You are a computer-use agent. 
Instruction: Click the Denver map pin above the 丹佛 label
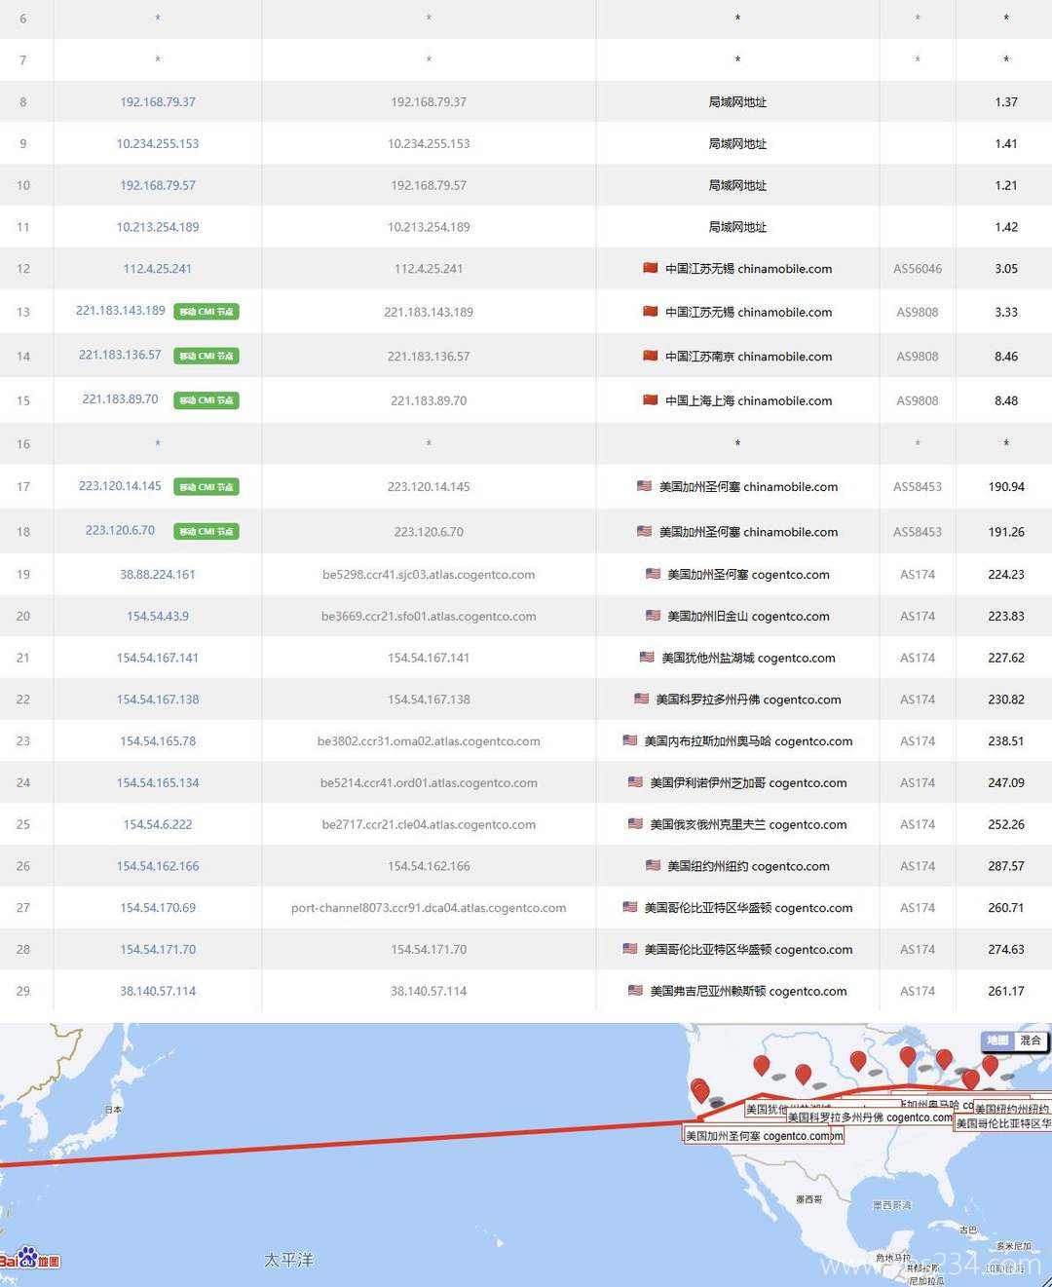(803, 1075)
